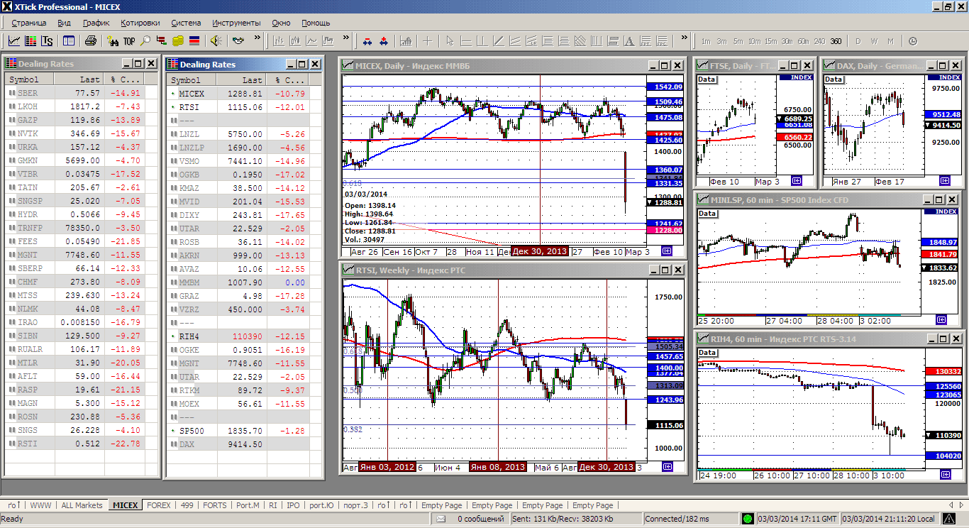Click the printer icon in toolbar

click(91, 41)
